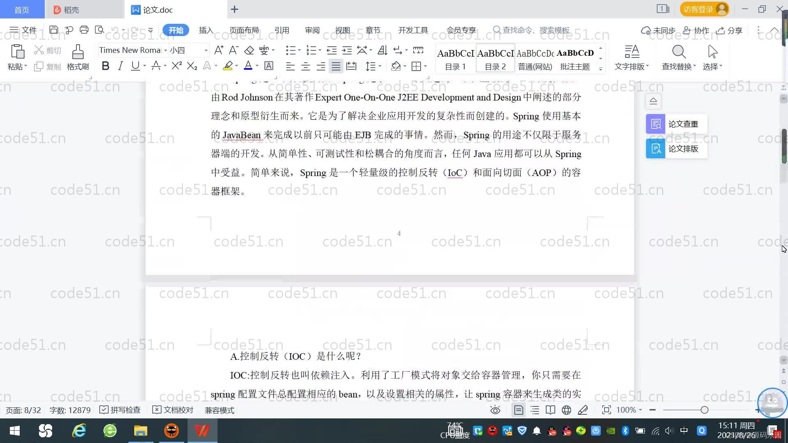This screenshot has height=443, width=788.
Task: Activate the 查找替换 tool
Action: [x=678, y=57]
